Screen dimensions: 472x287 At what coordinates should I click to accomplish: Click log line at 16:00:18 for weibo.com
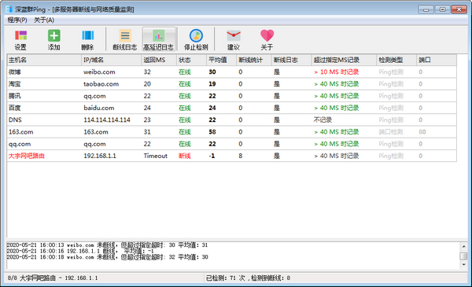click(107, 257)
